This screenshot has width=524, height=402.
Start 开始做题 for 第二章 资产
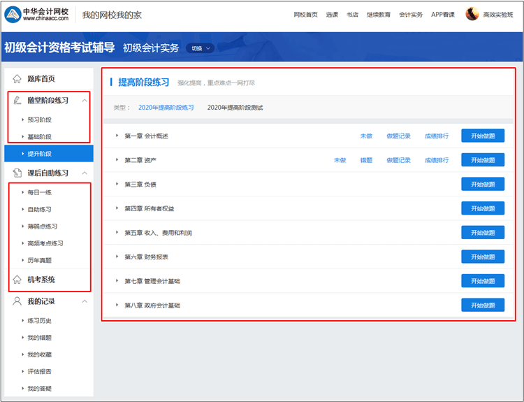click(483, 160)
